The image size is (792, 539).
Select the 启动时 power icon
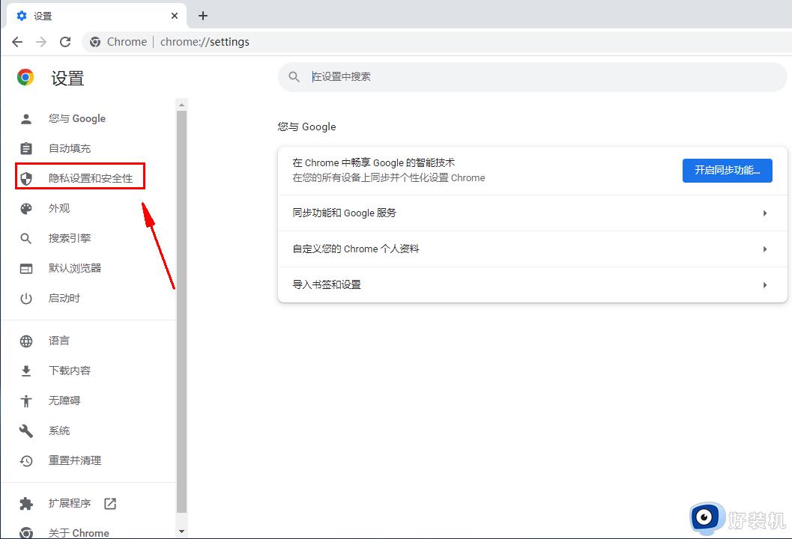coord(26,298)
